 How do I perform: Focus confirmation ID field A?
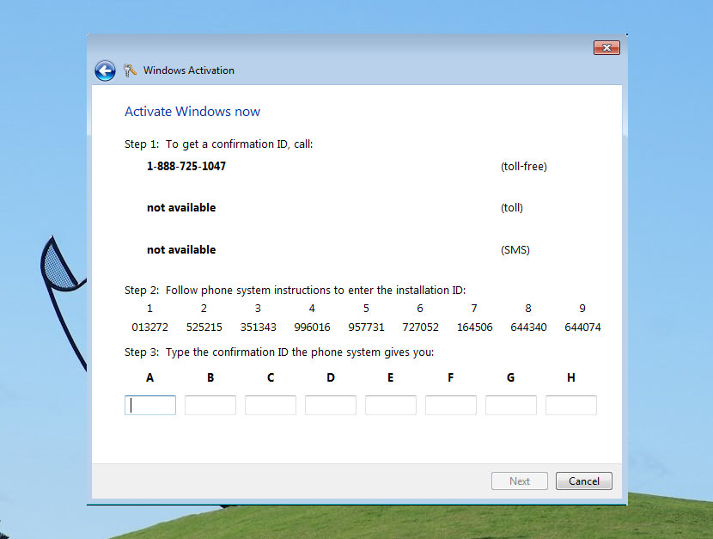coord(150,405)
